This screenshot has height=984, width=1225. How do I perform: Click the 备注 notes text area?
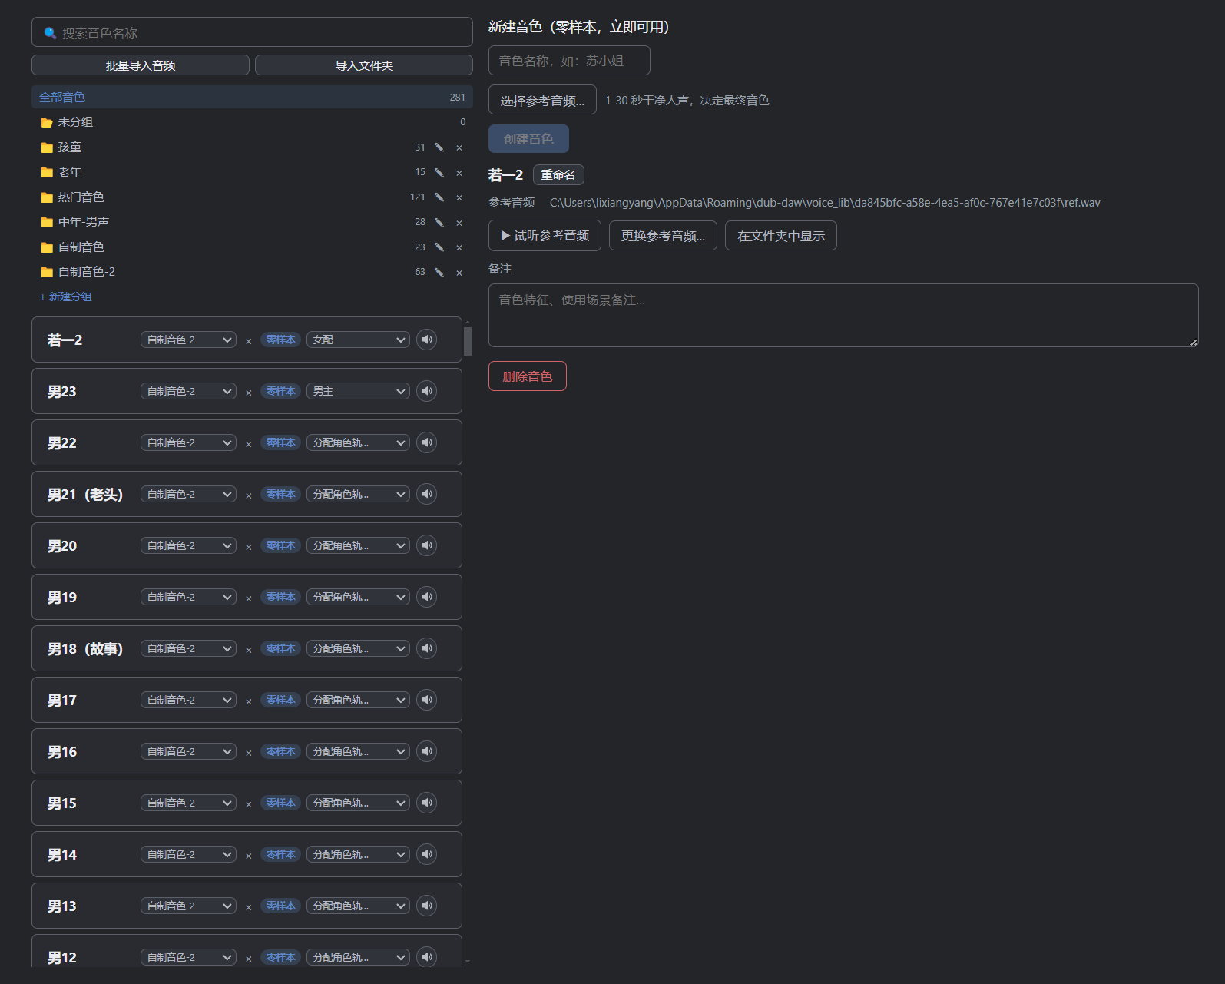click(x=843, y=315)
